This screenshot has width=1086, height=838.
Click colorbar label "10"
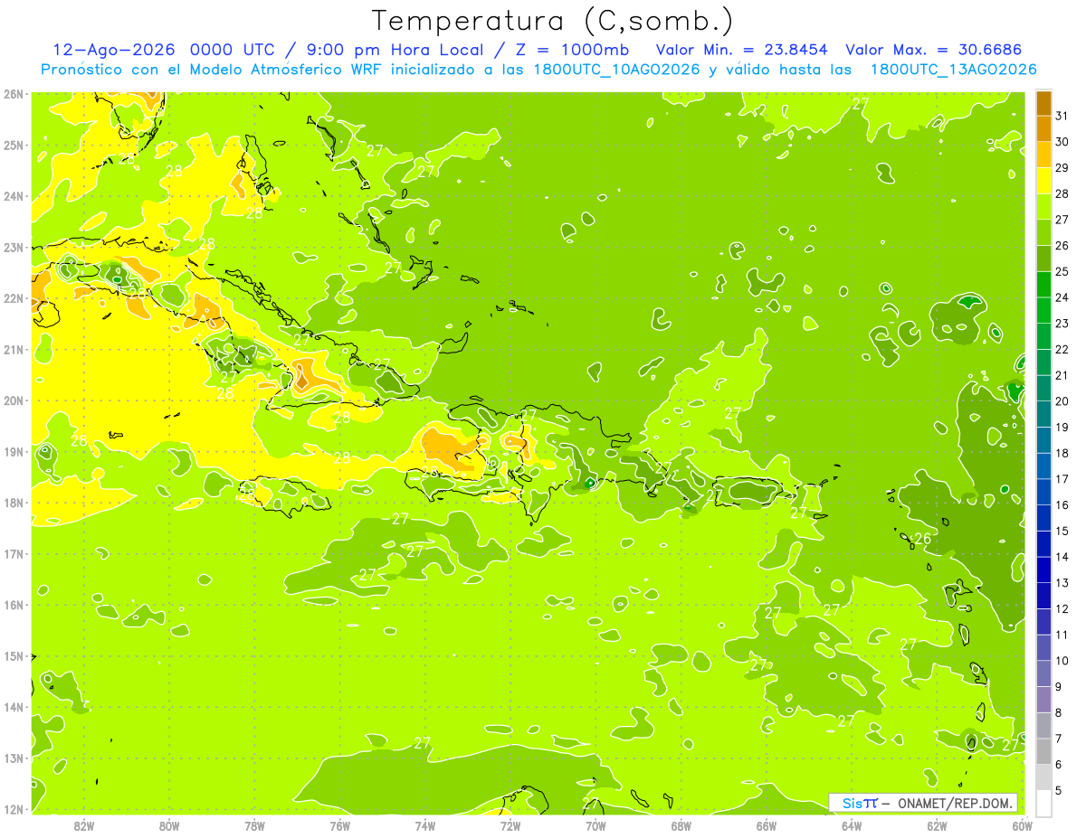(1062, 661)
